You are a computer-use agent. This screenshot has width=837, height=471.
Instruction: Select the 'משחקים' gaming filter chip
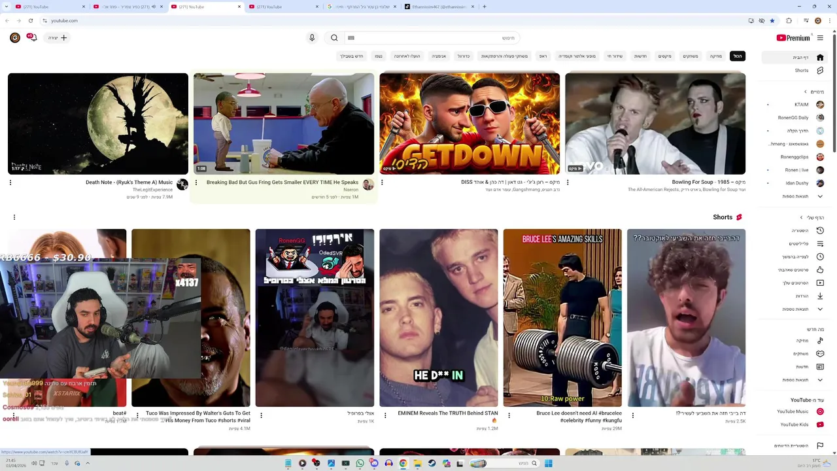coord(691,56)
